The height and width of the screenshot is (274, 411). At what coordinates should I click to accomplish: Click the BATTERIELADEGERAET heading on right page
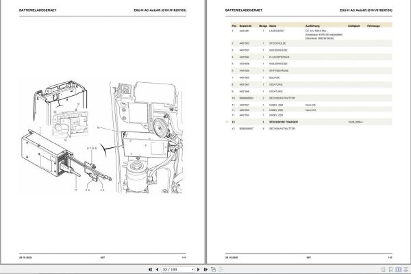click(244, 10)
